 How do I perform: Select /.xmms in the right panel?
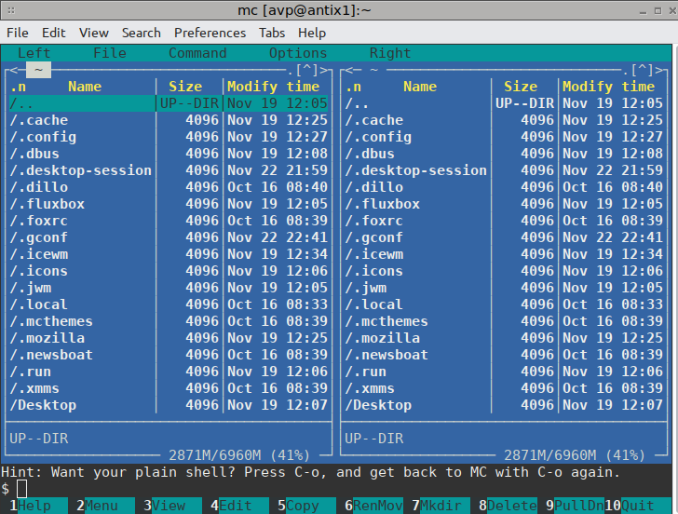pyautogui.click(x=504, y=388)
